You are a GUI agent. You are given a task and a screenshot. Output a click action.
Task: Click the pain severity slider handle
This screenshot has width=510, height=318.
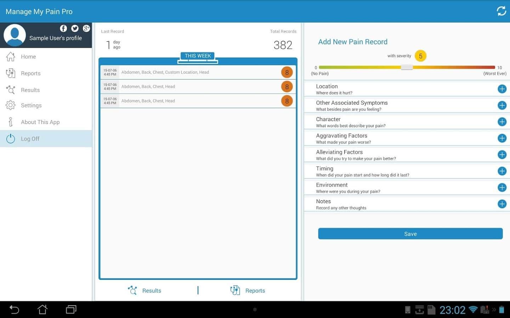pyautogui.click(x=407, y=67)
